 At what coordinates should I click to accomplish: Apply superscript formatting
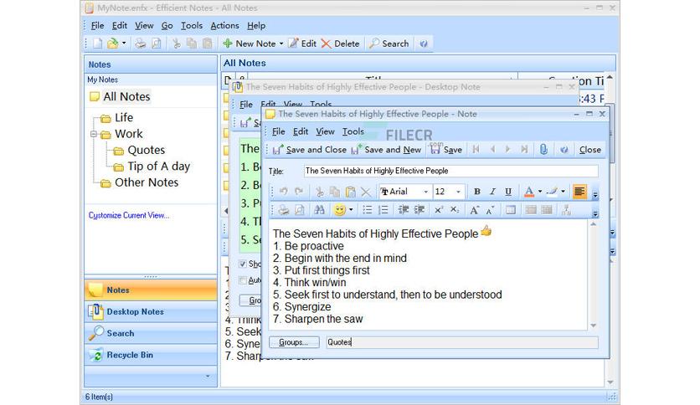(439, 210)
